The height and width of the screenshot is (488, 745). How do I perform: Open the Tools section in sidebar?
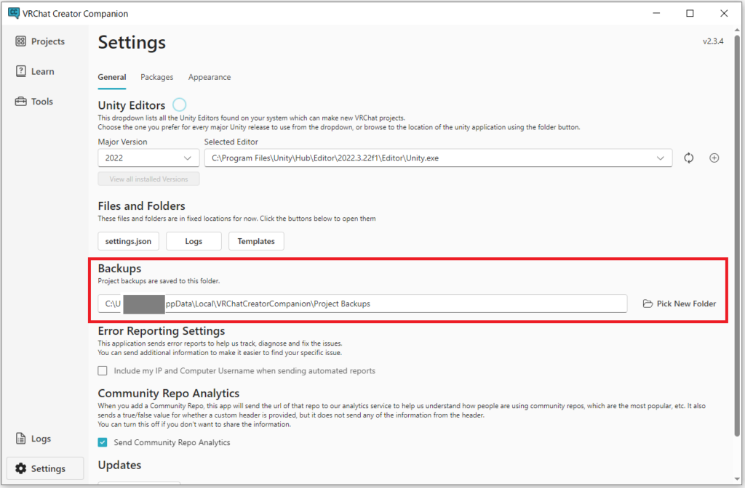pyautogui.click(x=33, y=102)
